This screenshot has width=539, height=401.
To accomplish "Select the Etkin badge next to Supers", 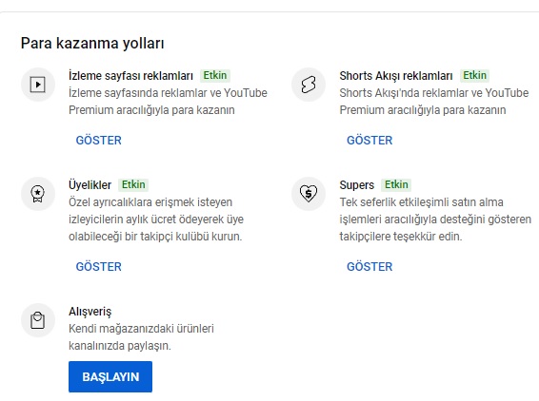I will click(396, 184).
